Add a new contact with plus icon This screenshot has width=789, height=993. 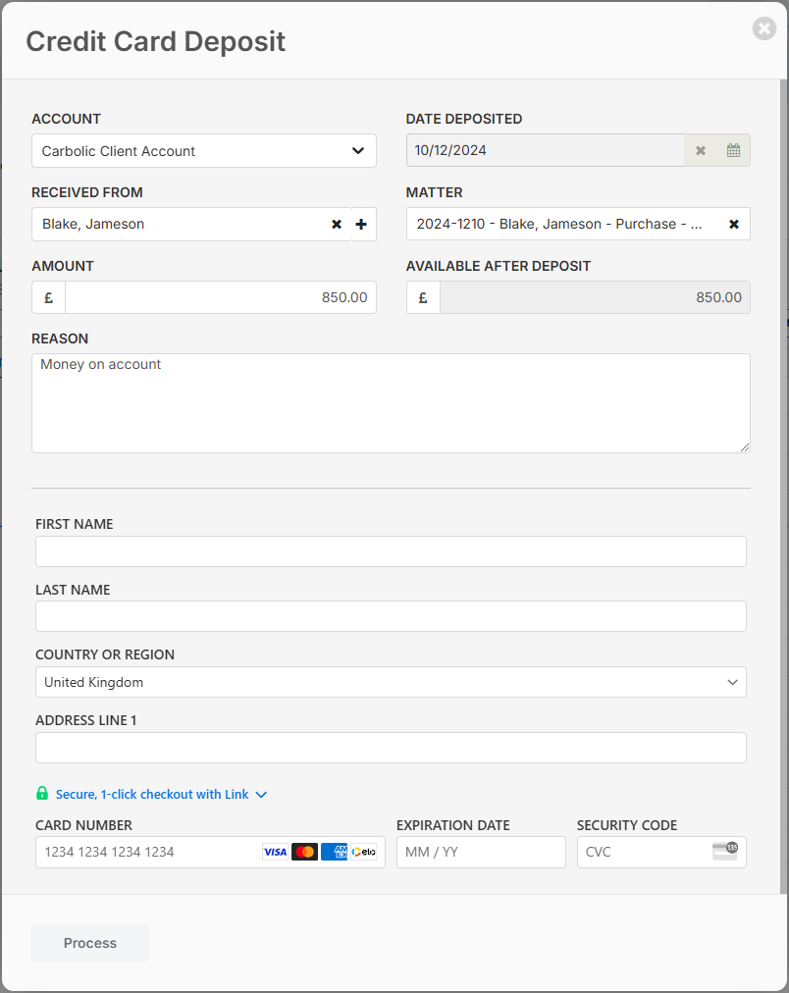click(x=361, y=225)
